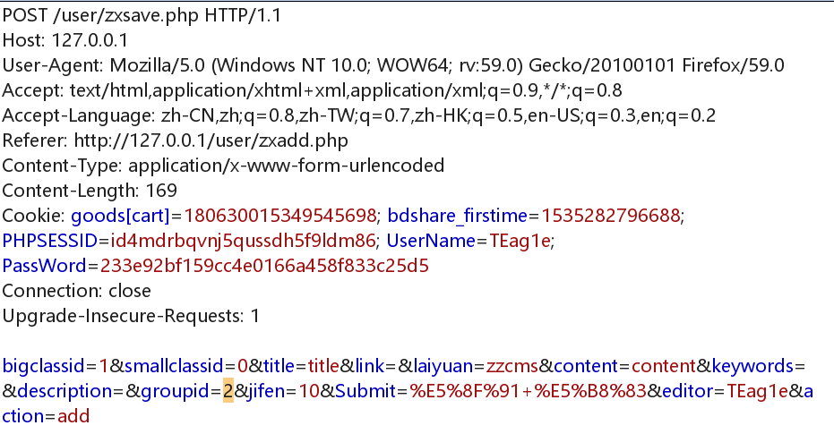Click the Connection: close header
This screenshot has width=834, height=434.
click(77, 291)
